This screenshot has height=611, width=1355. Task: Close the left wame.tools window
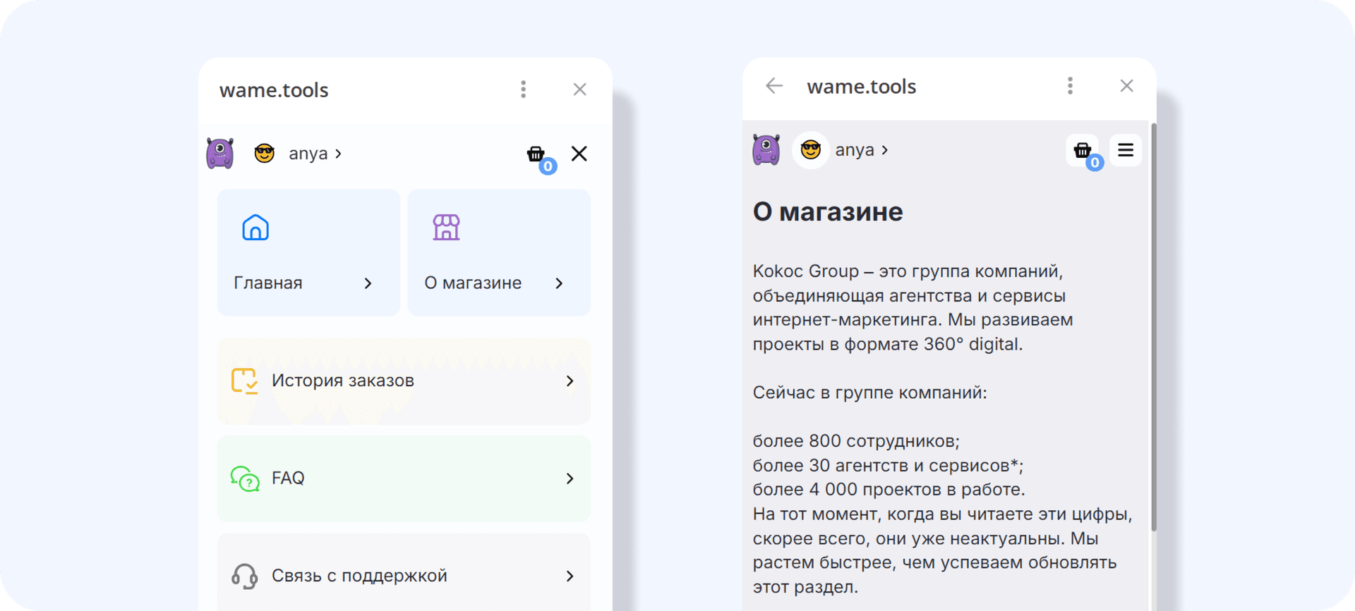pos(580,90)
